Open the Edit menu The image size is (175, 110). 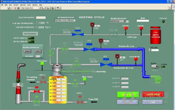[6, 5]
